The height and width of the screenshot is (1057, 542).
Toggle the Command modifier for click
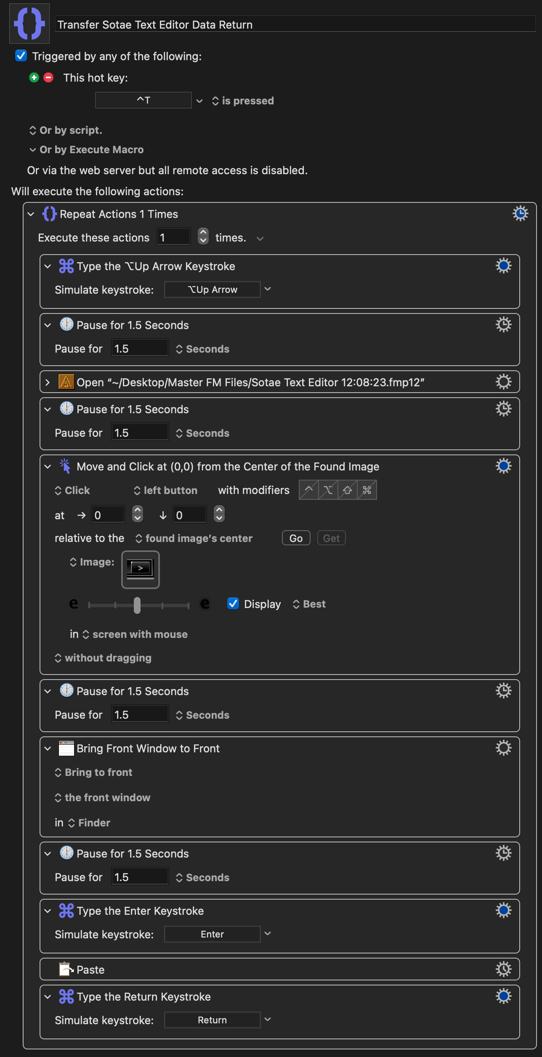point(367,490)
